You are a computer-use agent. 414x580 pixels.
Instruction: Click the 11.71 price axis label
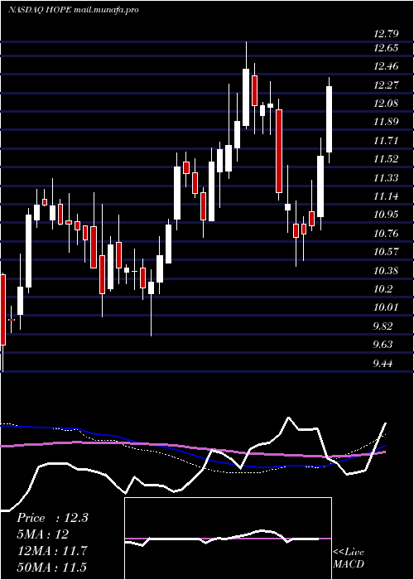coord(386,141)
